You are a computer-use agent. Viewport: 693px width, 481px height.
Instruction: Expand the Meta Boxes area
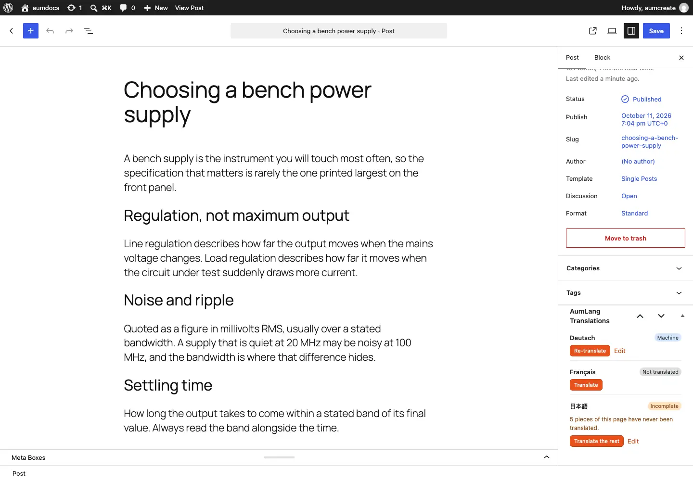(x=547, y=457)
